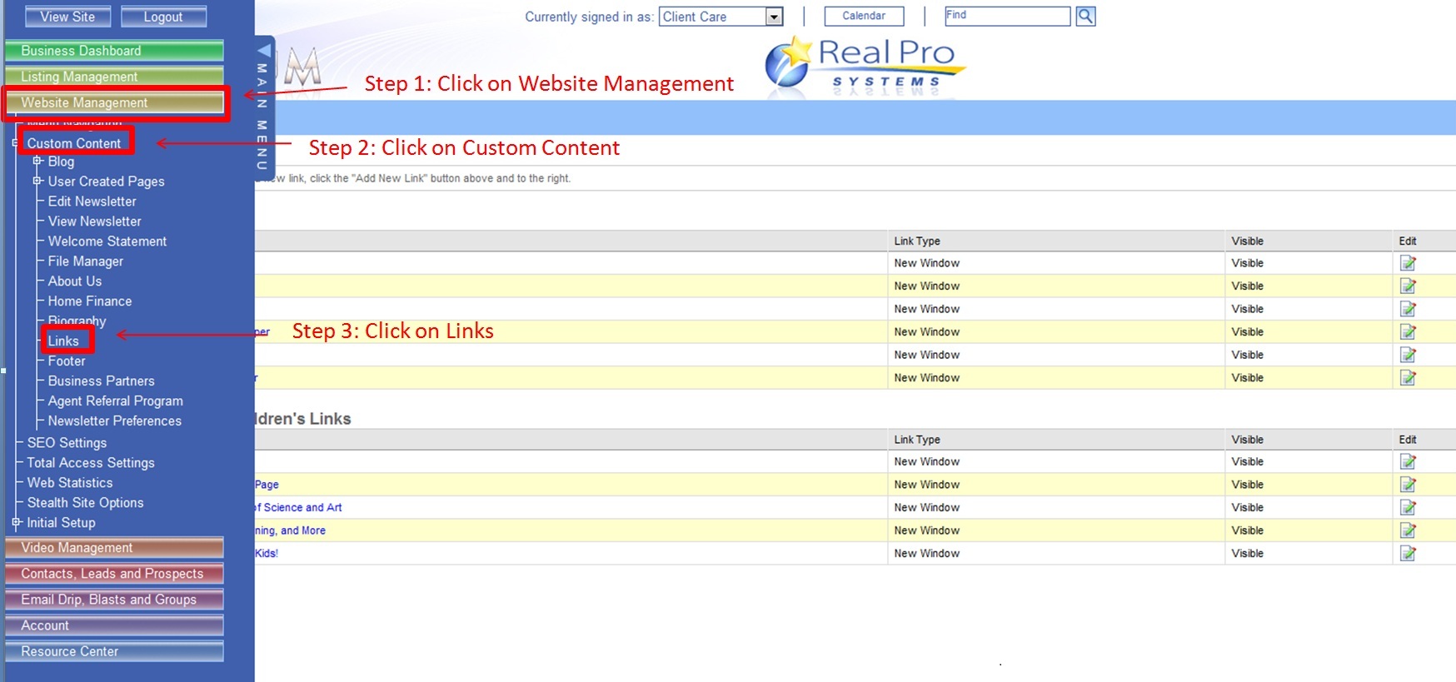This screenshot has height=682, width=1456.
Task: Click the edit icon in the last Kids! row
Action: (x=1408, y=554)
